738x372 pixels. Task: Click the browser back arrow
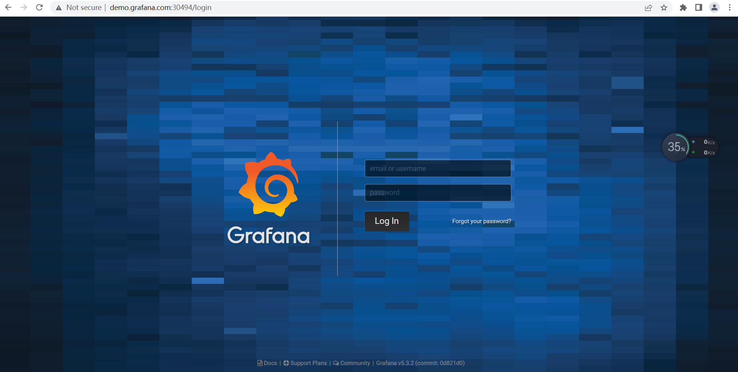[8, 7]
